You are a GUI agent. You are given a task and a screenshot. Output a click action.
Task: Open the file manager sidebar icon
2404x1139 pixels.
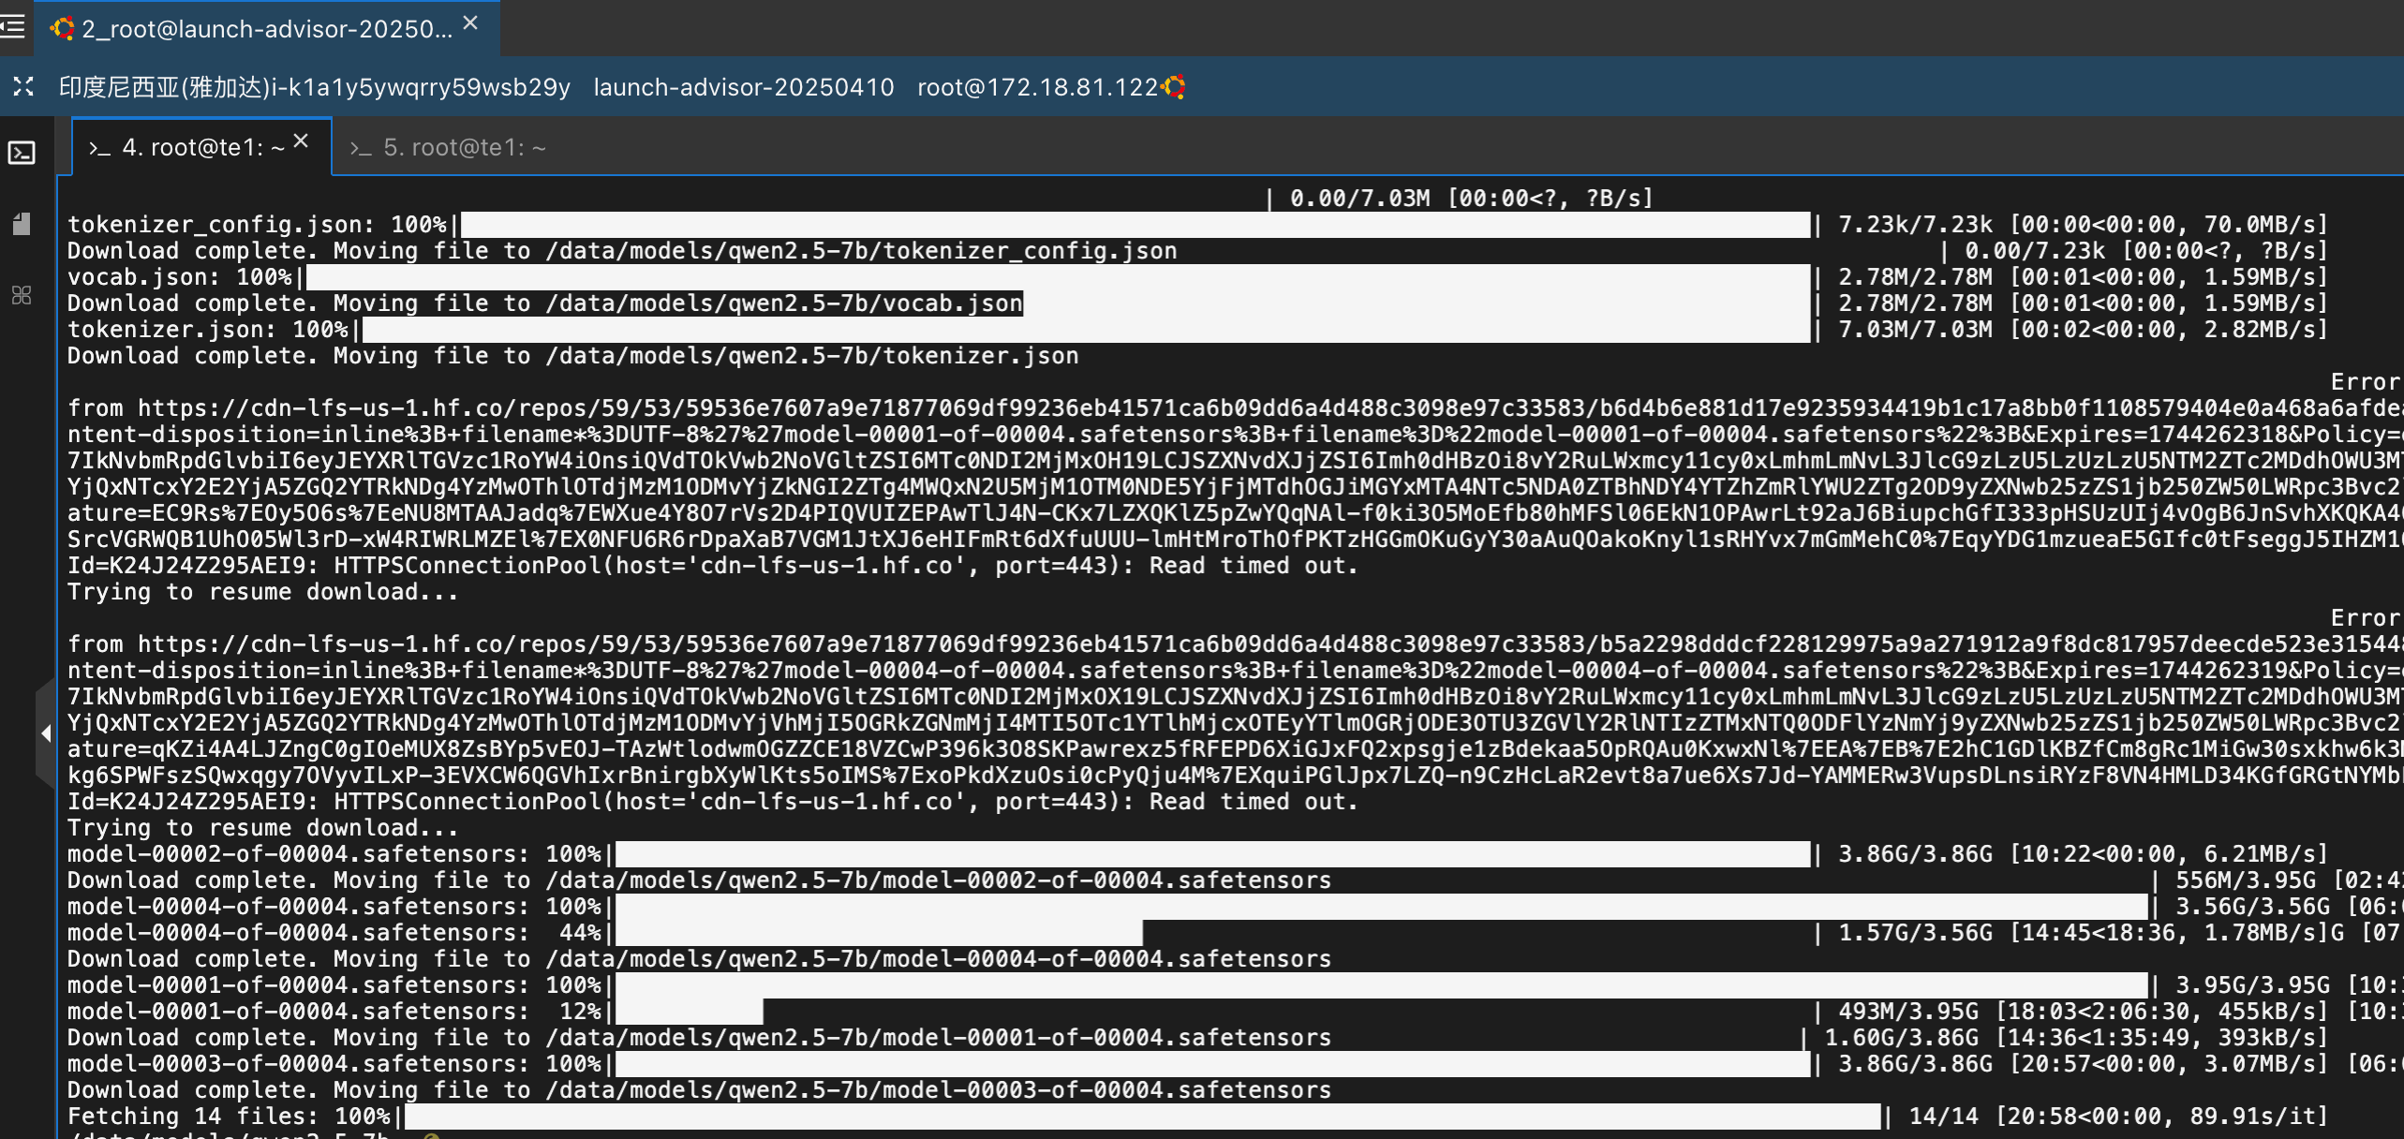(22, 224)
